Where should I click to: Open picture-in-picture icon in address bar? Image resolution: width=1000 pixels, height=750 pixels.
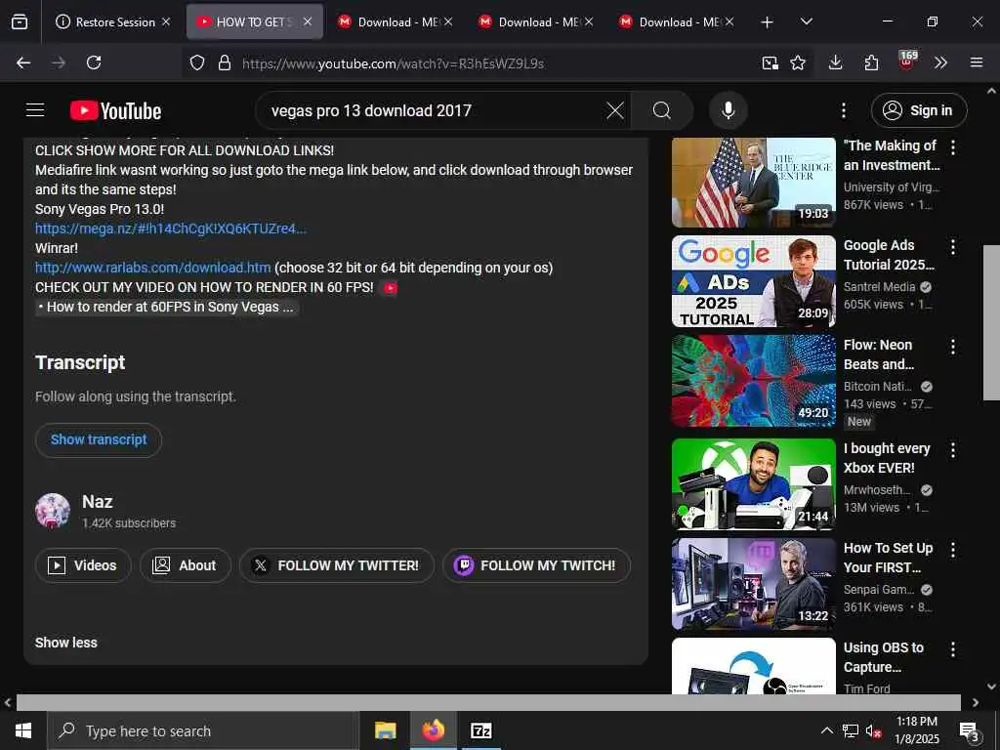(770, 62)
